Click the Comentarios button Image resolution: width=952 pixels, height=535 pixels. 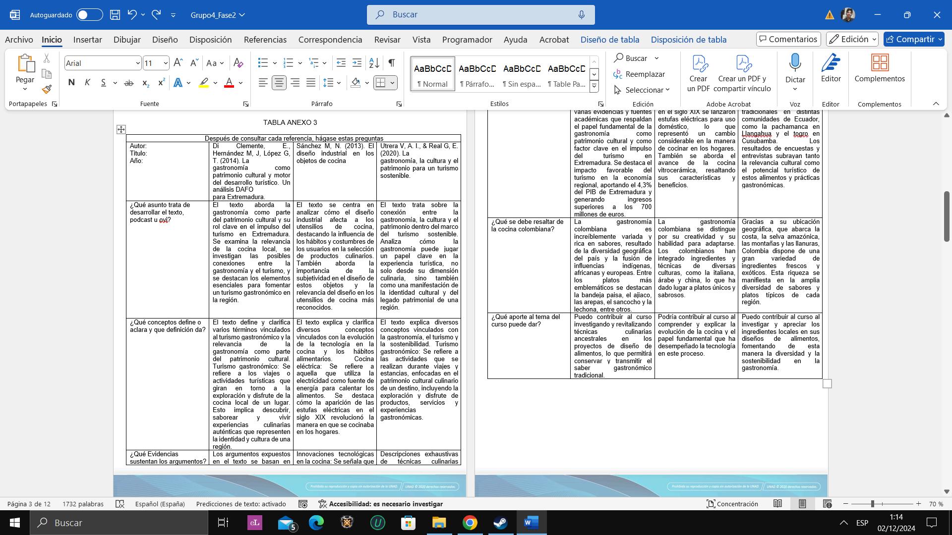(788, 39)
